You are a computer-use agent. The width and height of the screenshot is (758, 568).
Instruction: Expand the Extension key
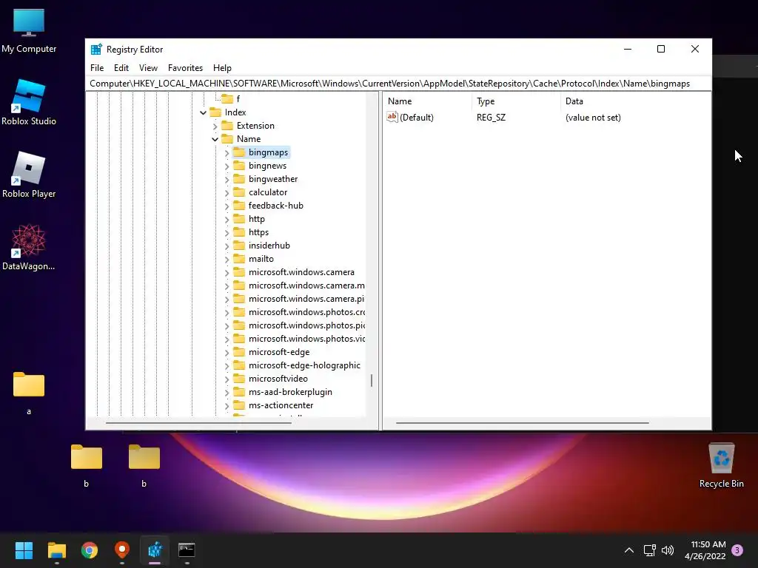point(215,126)
